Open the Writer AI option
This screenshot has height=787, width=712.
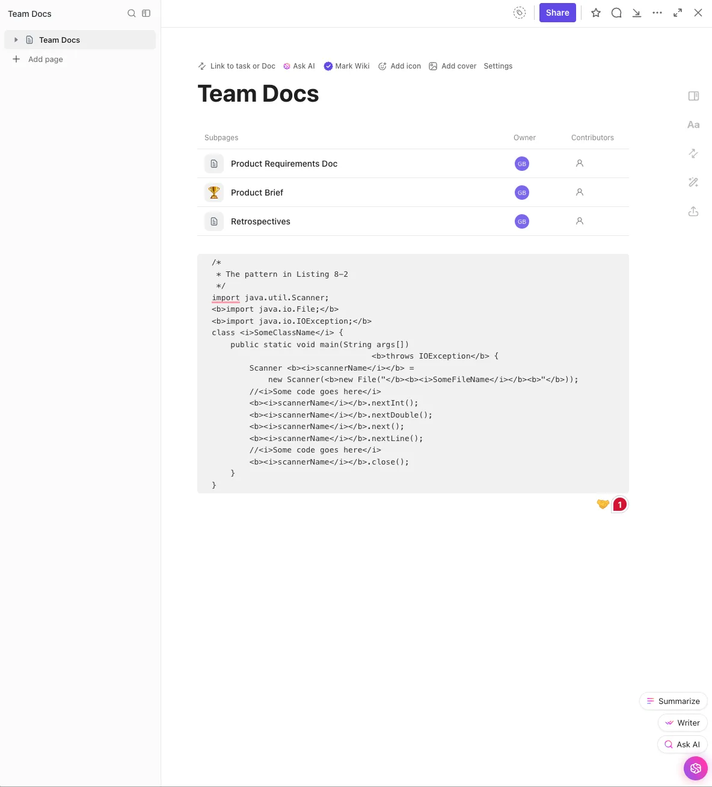683,723
